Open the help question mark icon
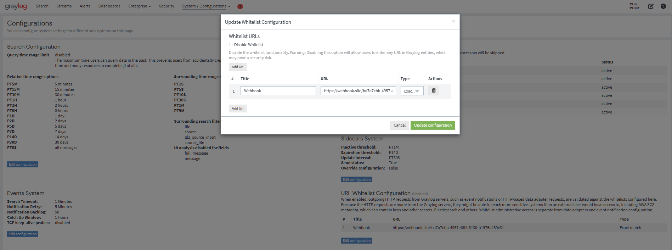Image resolution: width=672 pixels, height=250 pixels. coord(663,6)
